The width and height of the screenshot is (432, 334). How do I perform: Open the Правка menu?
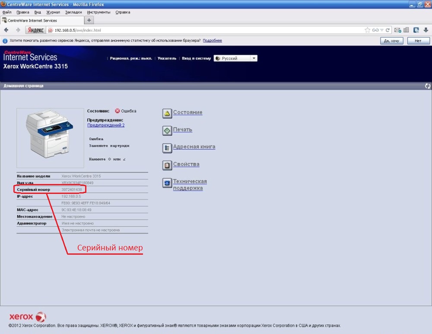click(23, 12)
